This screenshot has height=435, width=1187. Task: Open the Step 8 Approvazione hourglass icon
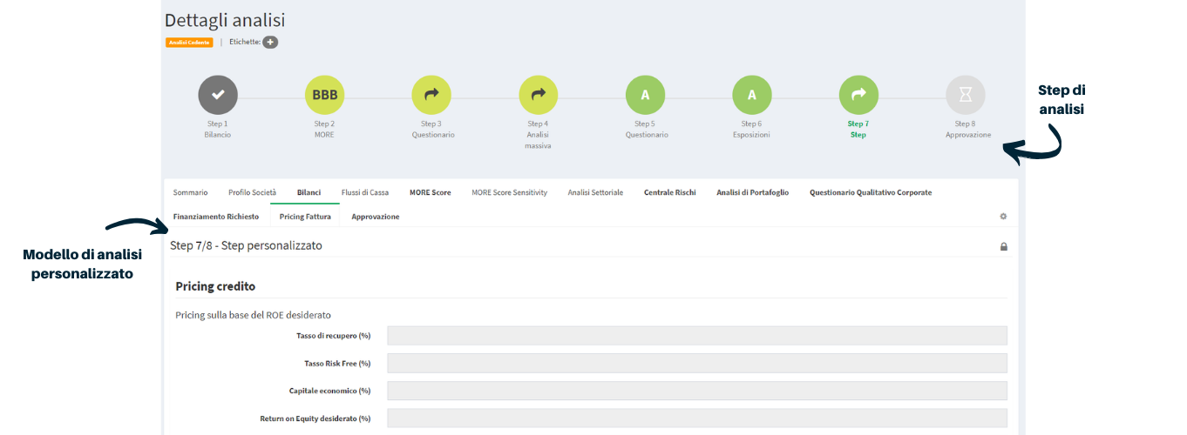[x=965, y=95]
